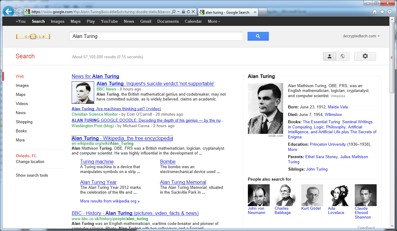Open Alan Turing Wikipedia result
This screenshot has height=231, width=397.
pos(122,138)
